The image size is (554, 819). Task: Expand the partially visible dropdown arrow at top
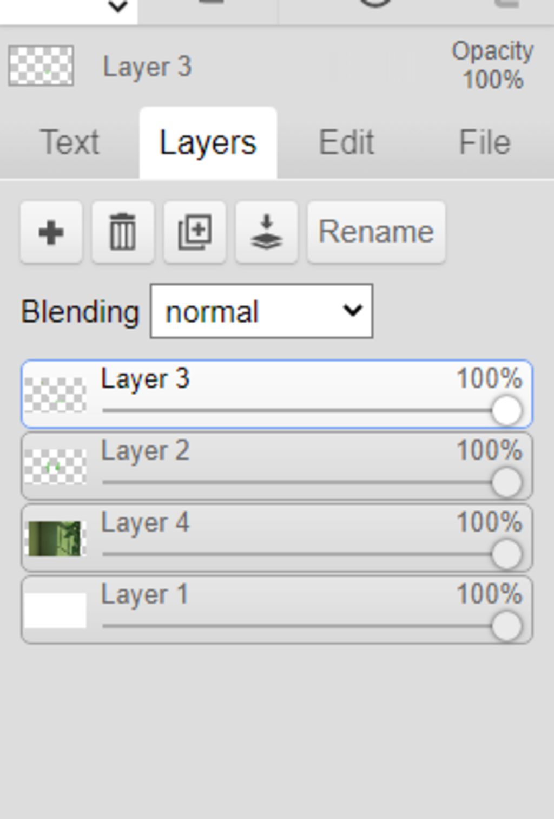click(x=118, y=8)
